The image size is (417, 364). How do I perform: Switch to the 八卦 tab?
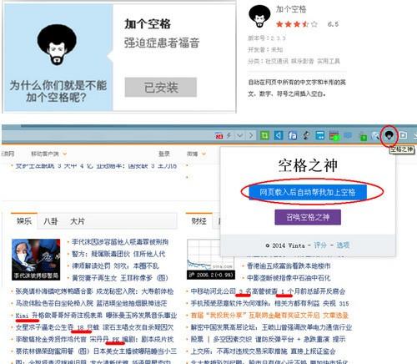coord(51,221)
